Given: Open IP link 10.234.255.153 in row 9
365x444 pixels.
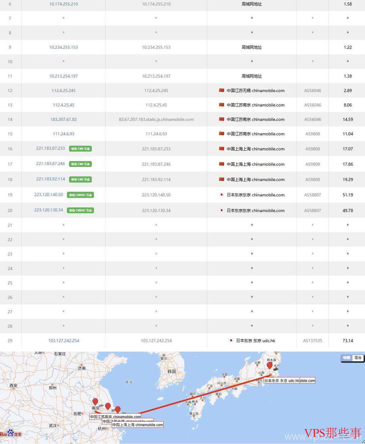Looking at the screenshot, I should (64, 47).
